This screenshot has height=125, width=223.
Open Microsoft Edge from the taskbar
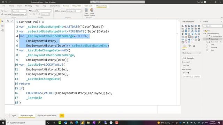[x=77, y=123]
